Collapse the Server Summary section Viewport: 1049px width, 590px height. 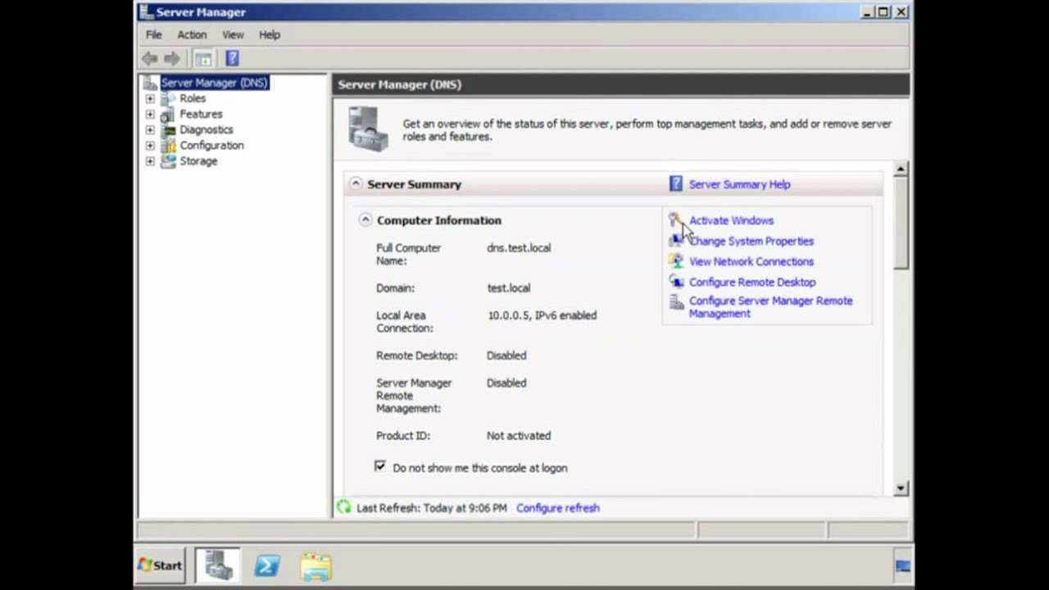point(355,184)
